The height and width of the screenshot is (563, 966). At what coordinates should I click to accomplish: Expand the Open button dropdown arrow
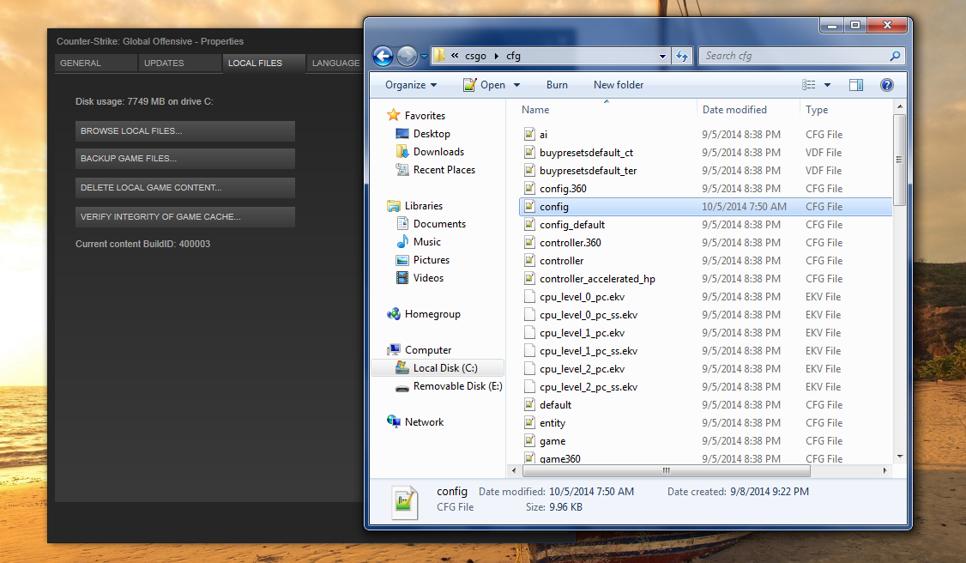point(516,85)
